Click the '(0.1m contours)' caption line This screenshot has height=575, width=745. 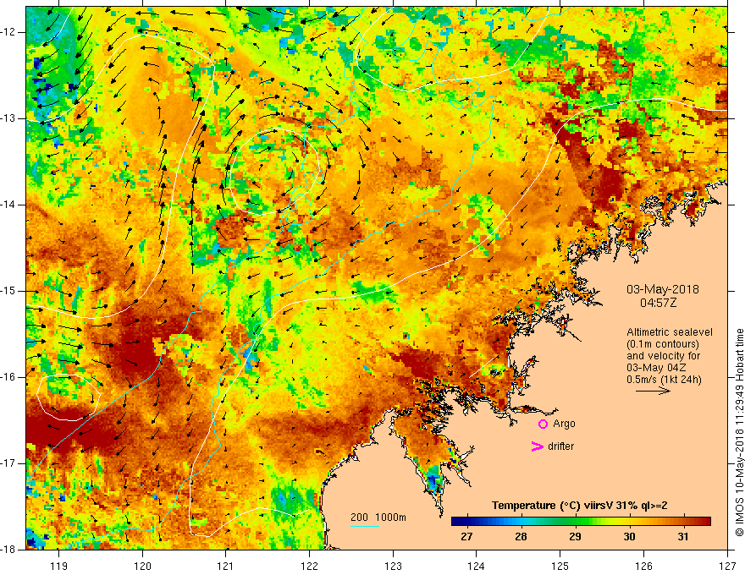pos(663,344)
